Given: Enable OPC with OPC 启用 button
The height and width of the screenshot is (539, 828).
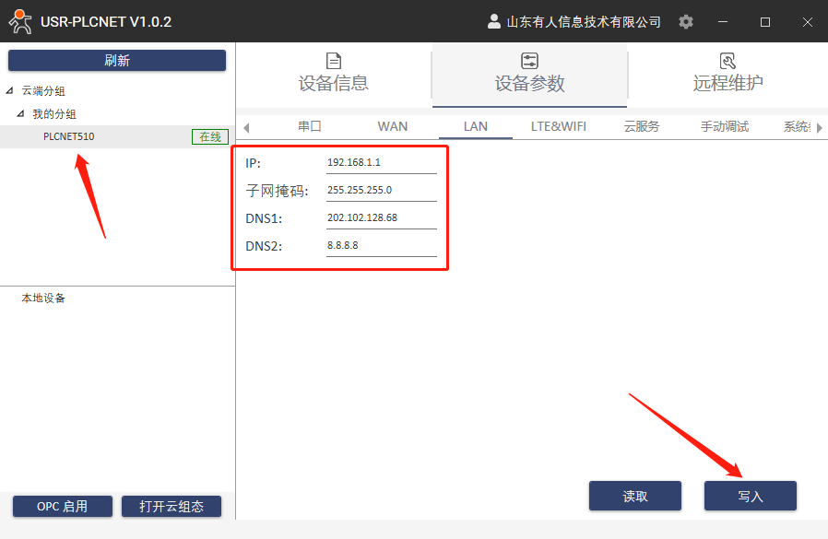Looking at the screenshot, I should 63,506.
